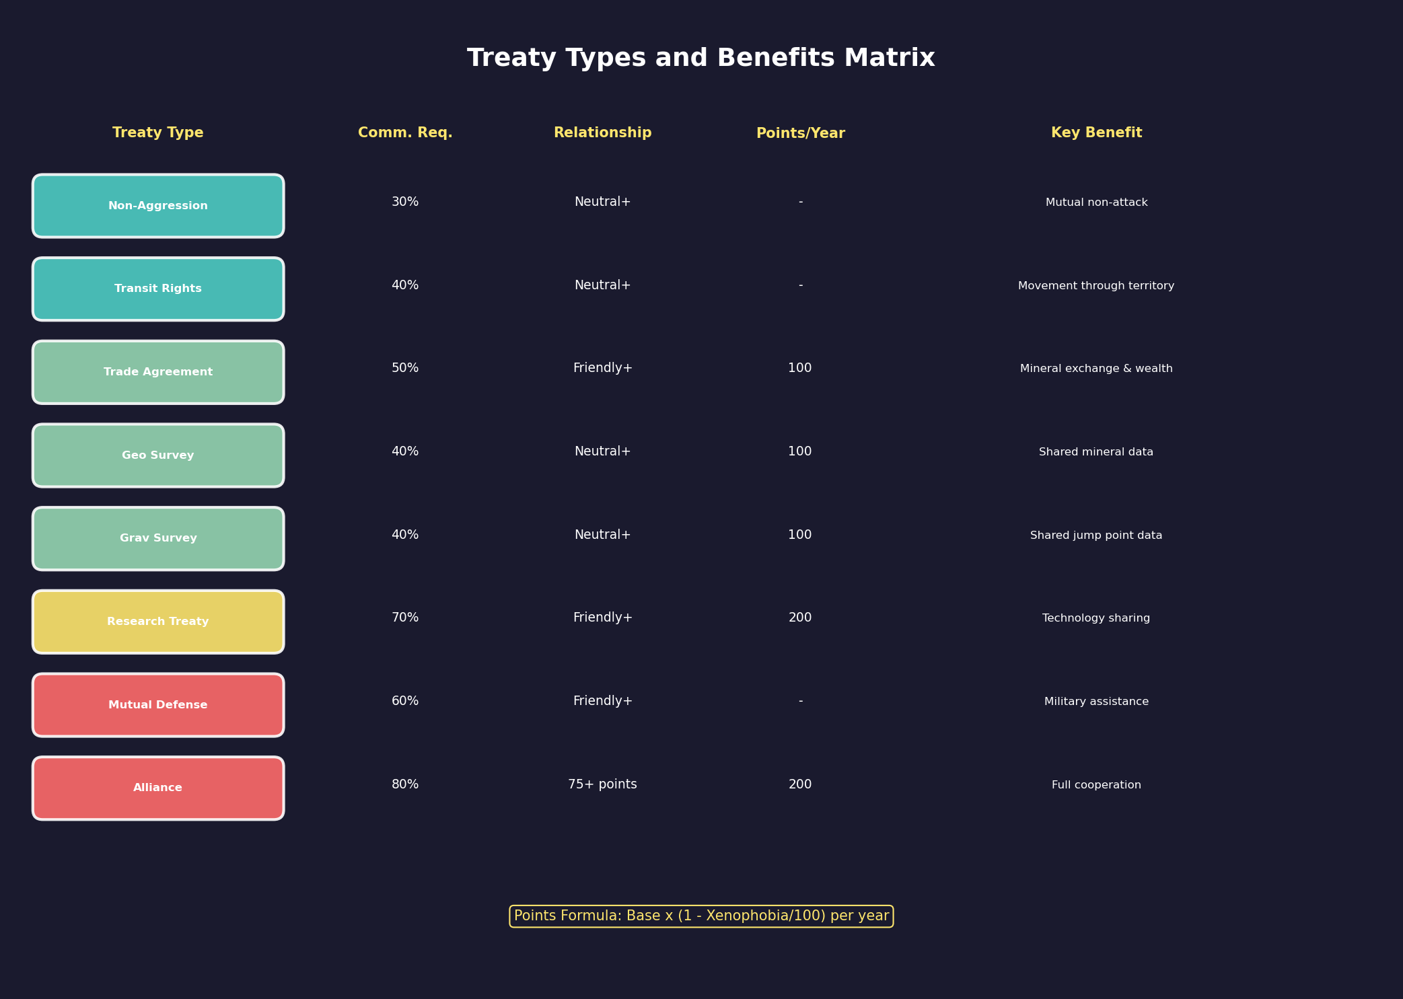The image size is (1403, 999).
Task: Select the Mutual Defense treaty card
Action: click(x=157, y=704)
